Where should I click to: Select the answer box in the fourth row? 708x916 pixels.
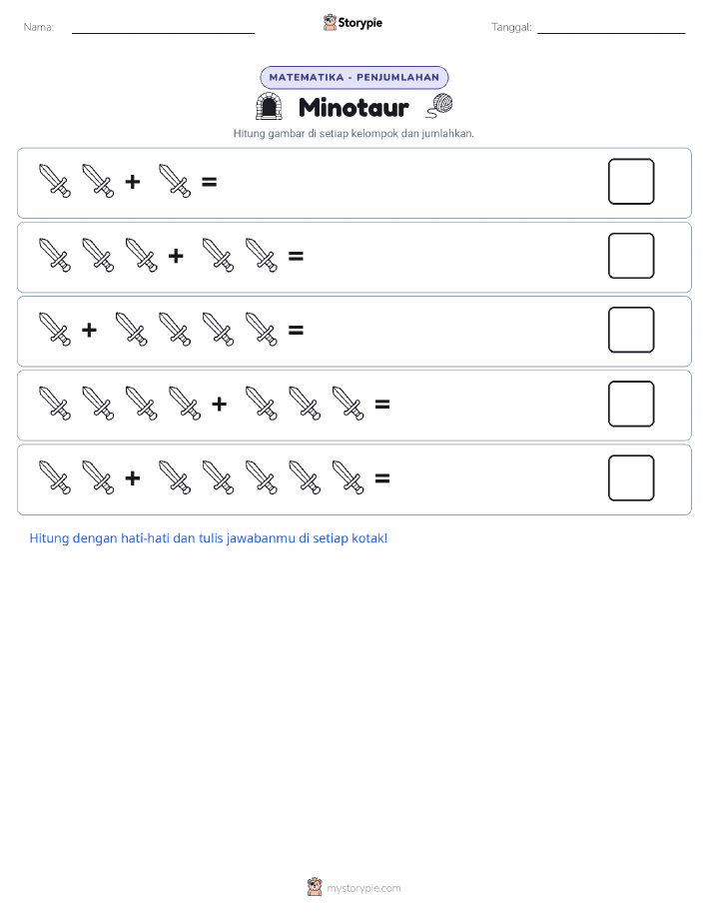pos(631,404)
